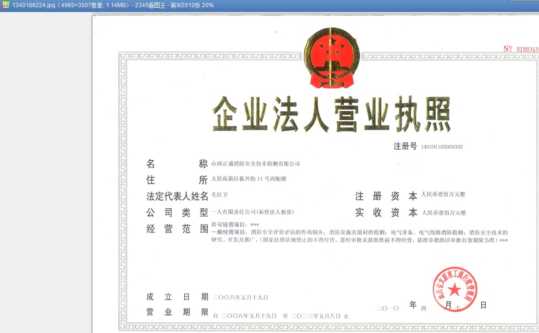
Task: Click the 人民币壹佰万元整 value beside 注册资本
Action: point(443,194)
